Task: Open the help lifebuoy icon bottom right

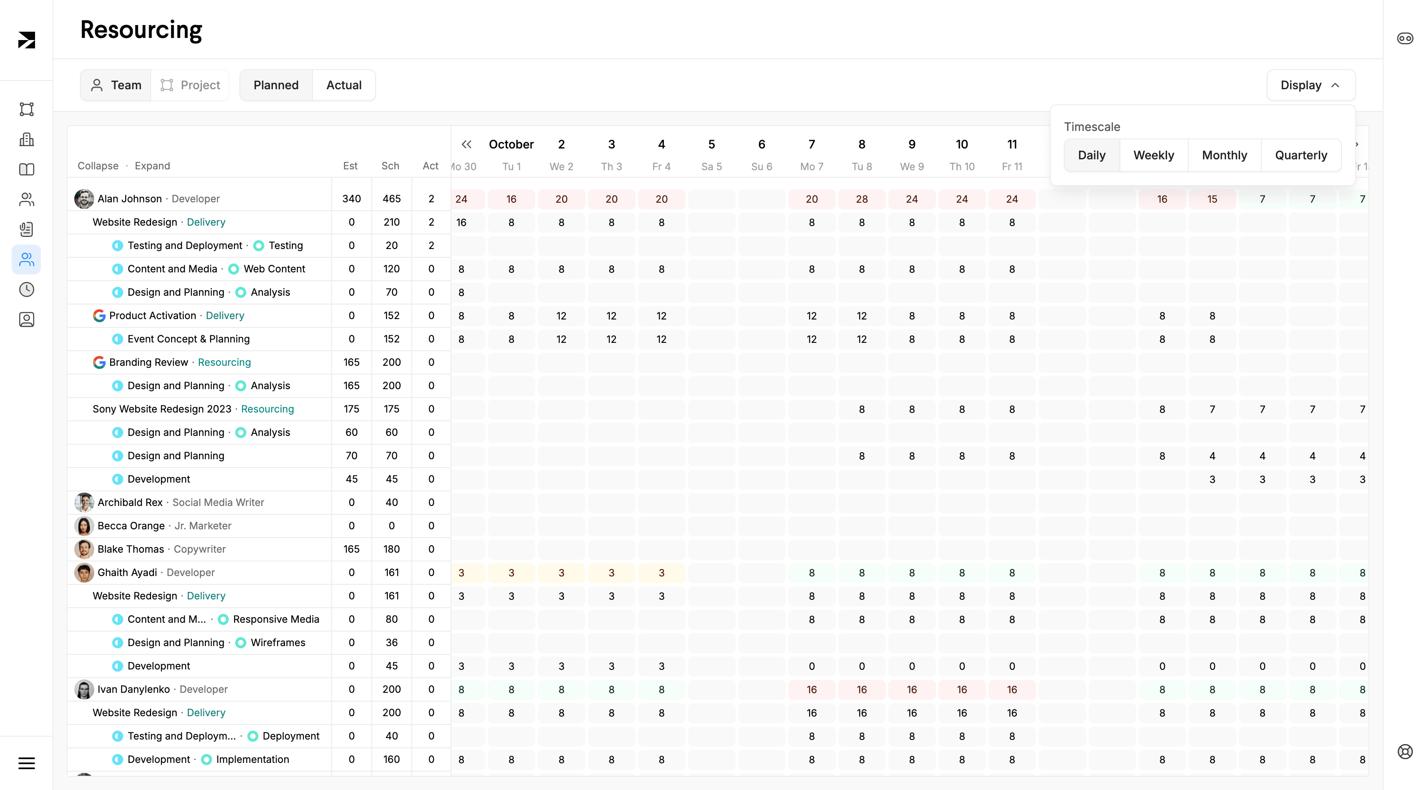Action: (1405, 751)
